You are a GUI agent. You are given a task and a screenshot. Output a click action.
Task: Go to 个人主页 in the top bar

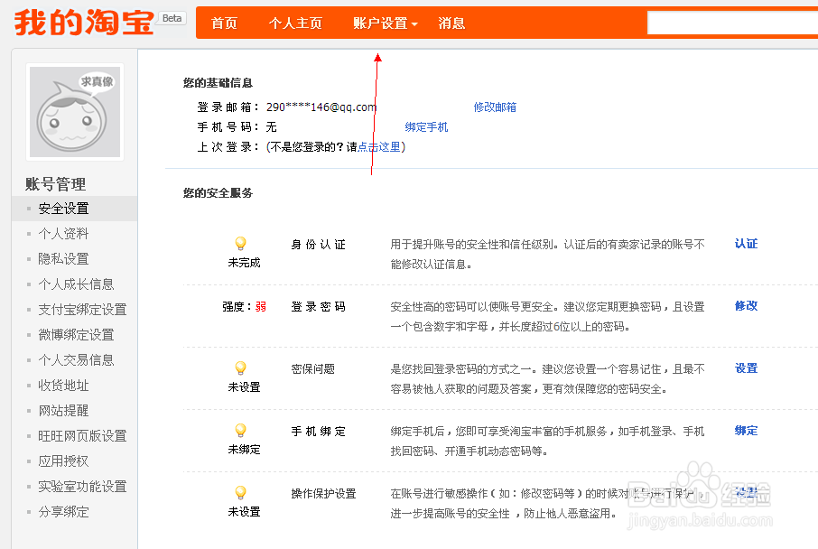click(295, 23)
